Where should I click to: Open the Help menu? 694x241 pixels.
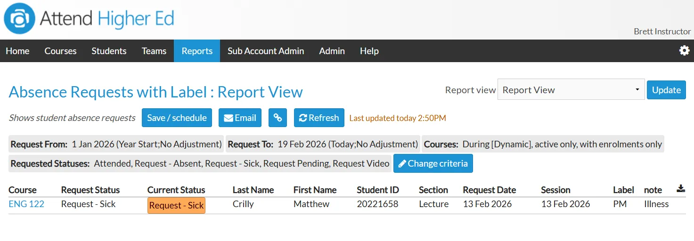(369, 51)
